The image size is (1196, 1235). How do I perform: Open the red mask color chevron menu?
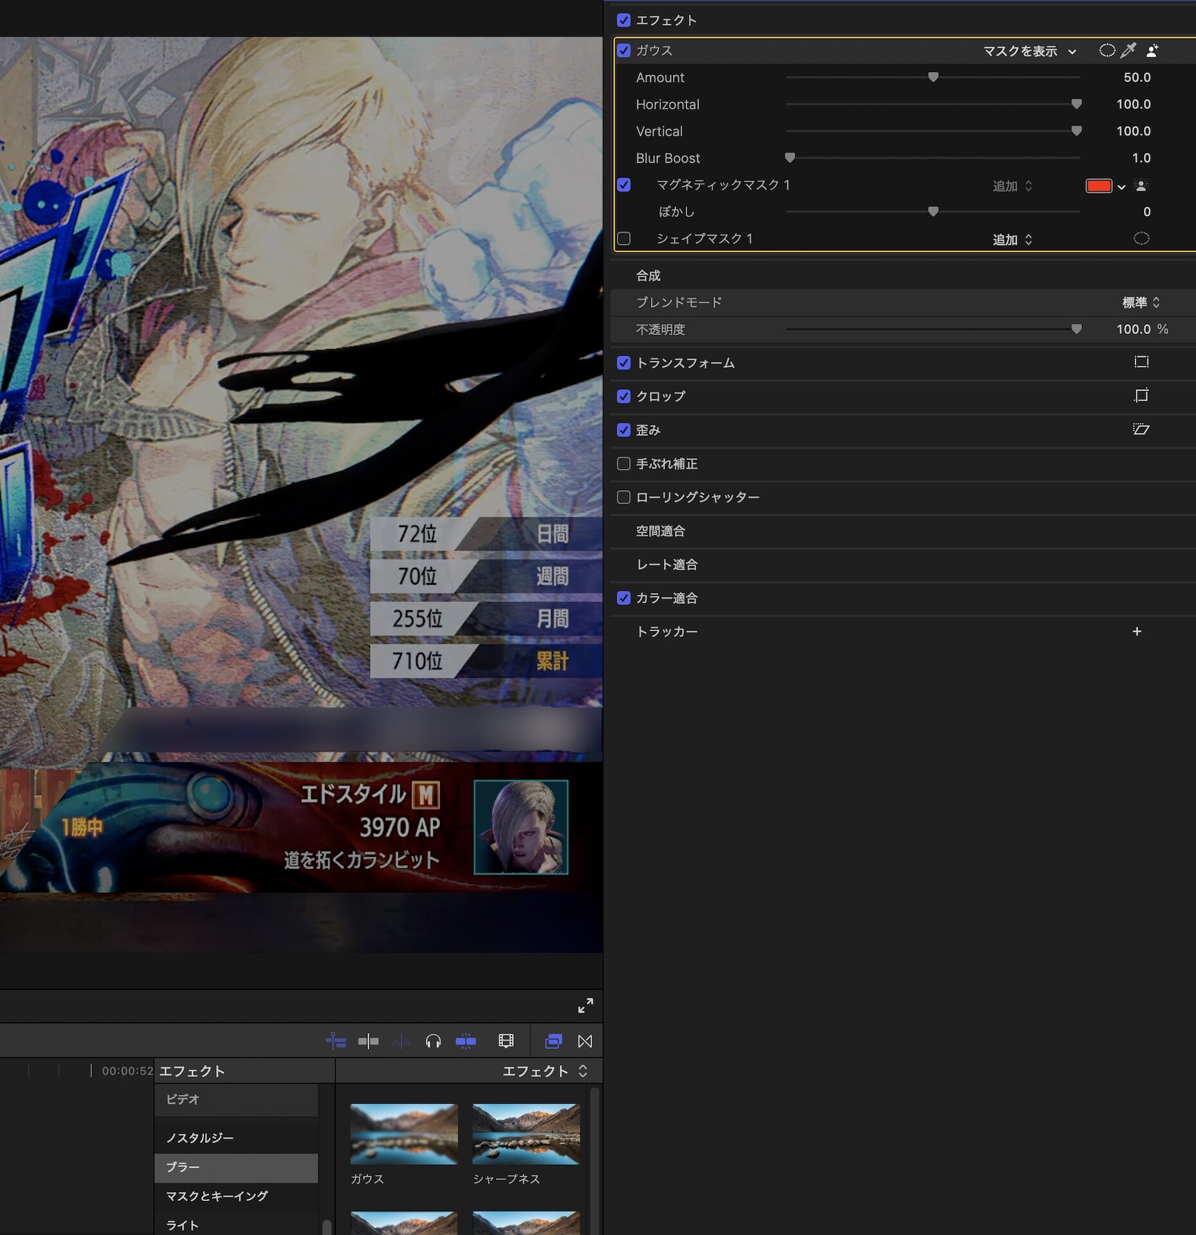click(1121, 187)
